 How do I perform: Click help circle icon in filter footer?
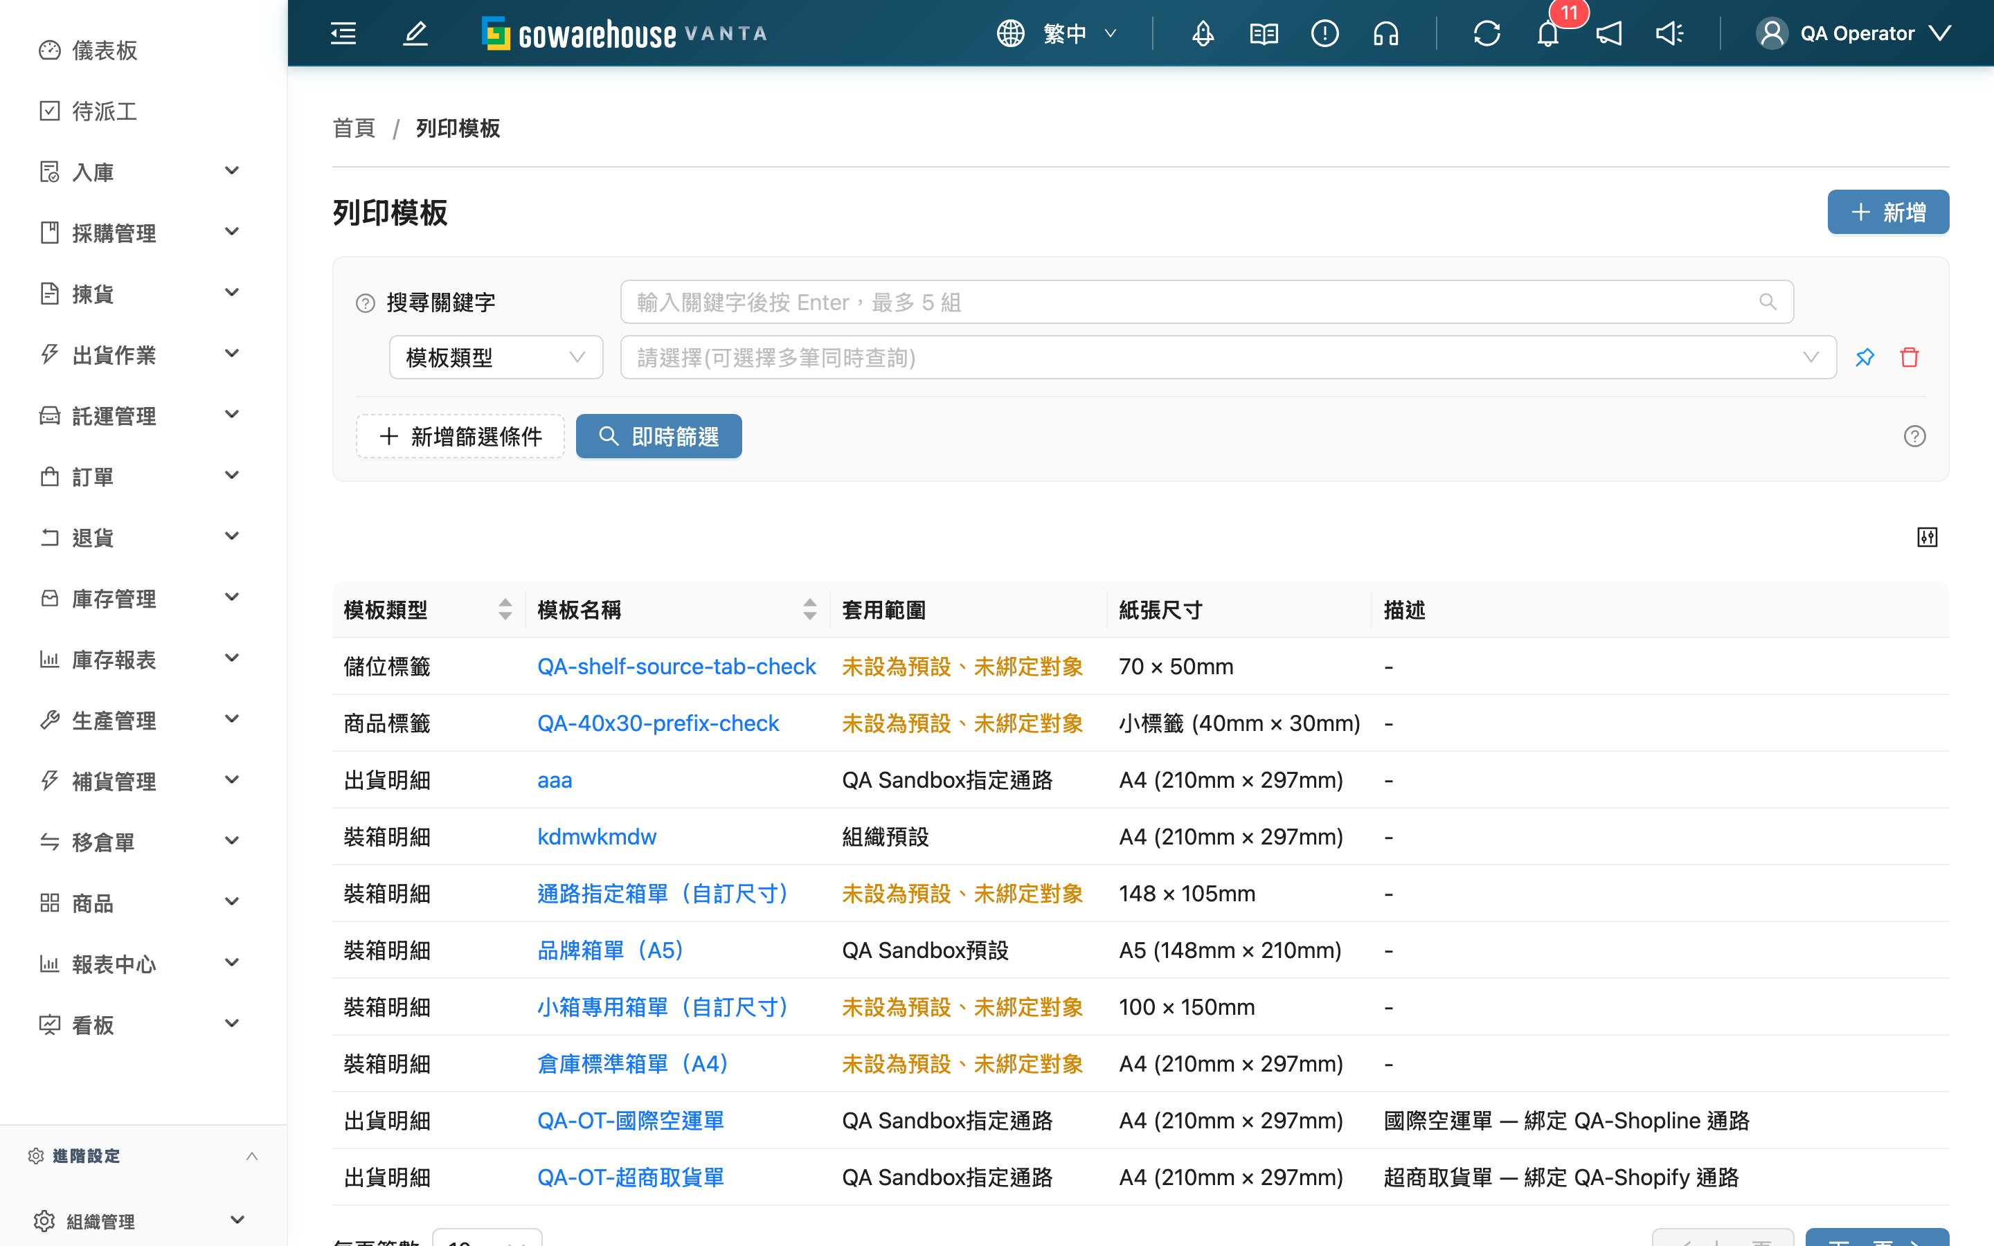coord(1914,436)
